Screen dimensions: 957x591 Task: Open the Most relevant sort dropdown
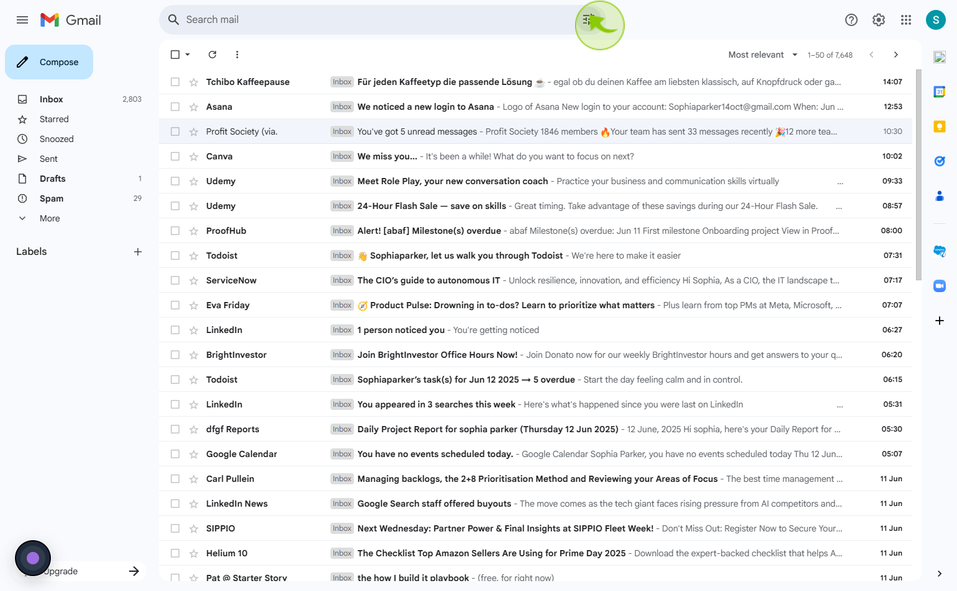click(763, 55)
